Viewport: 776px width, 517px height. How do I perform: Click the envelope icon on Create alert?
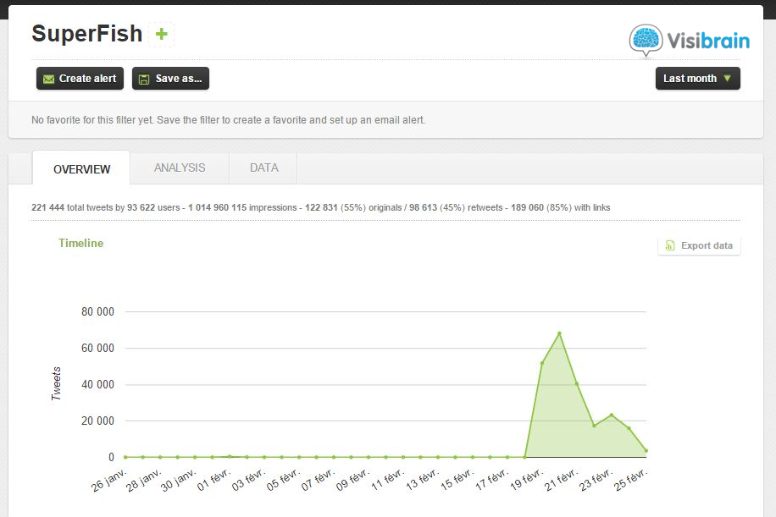click(x=48, y=79)
